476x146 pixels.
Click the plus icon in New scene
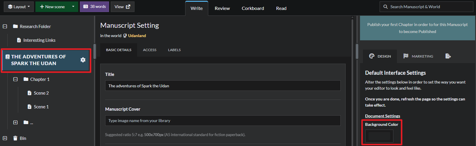(42, 7)
